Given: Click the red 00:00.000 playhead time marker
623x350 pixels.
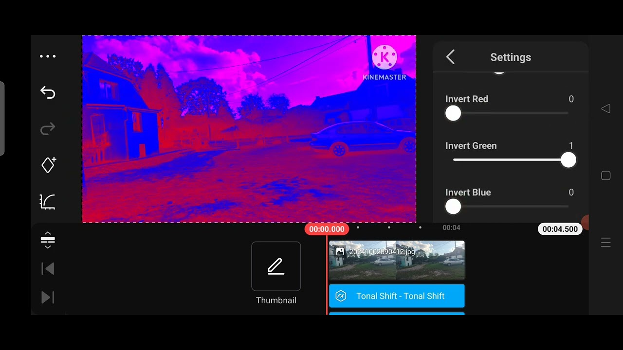Looking at the screenshot, I should [327, 229].
